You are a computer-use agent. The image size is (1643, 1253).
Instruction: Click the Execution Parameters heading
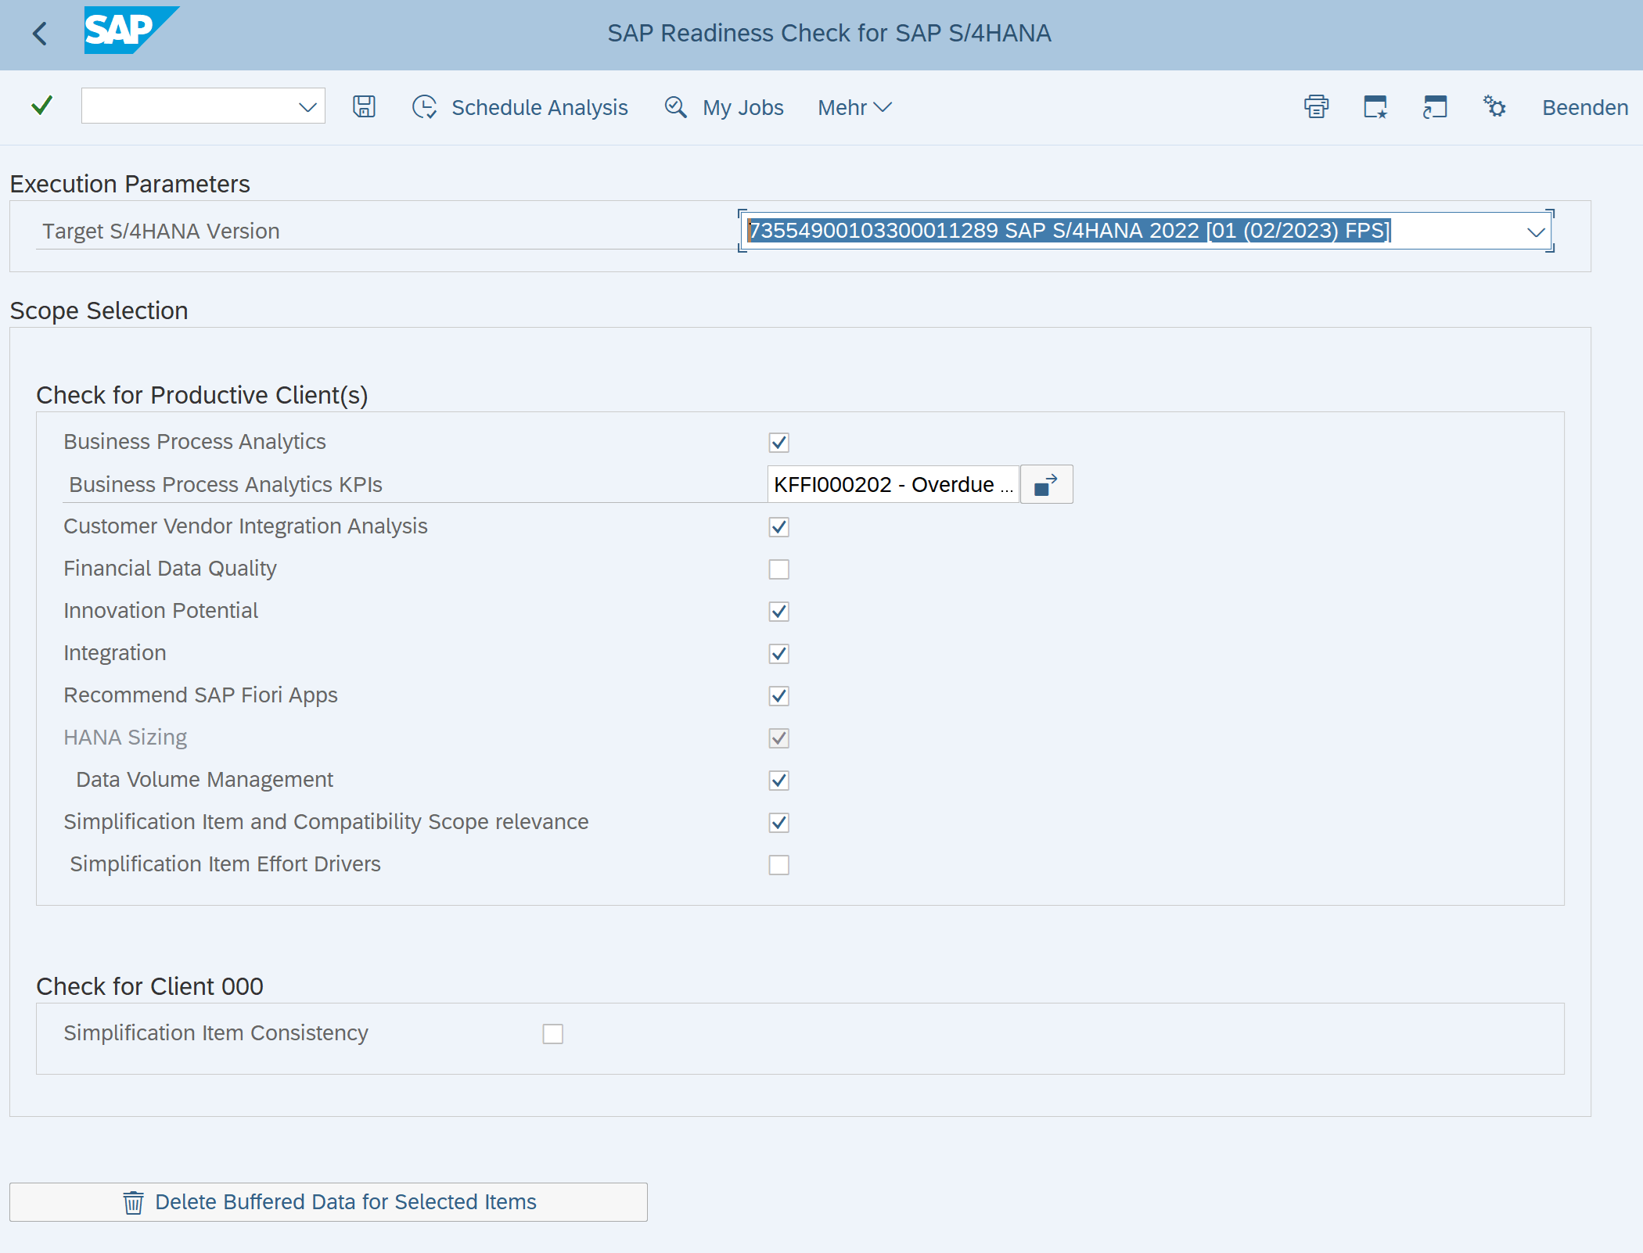tap(130, 184)
